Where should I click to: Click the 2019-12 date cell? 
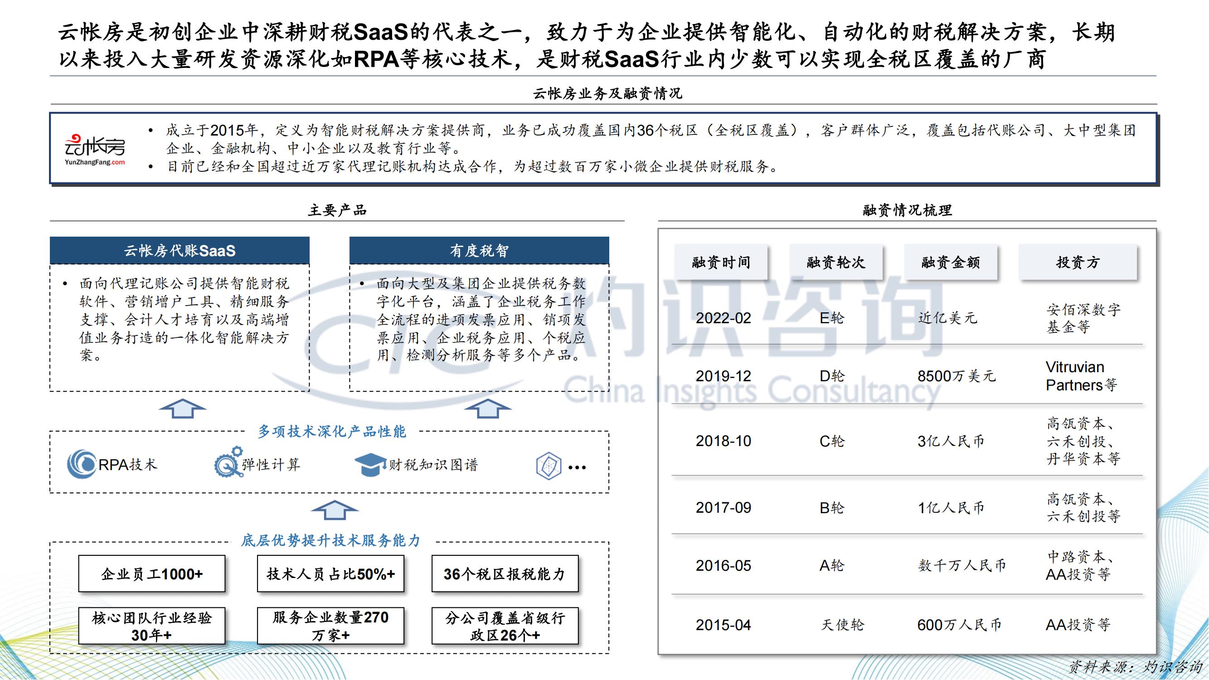click(723, 376)
